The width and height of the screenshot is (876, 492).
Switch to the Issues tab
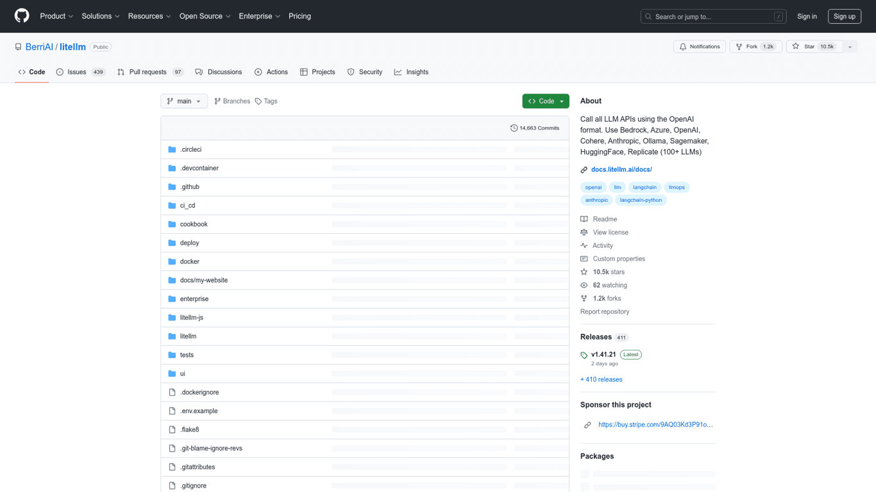pos(76,72)
